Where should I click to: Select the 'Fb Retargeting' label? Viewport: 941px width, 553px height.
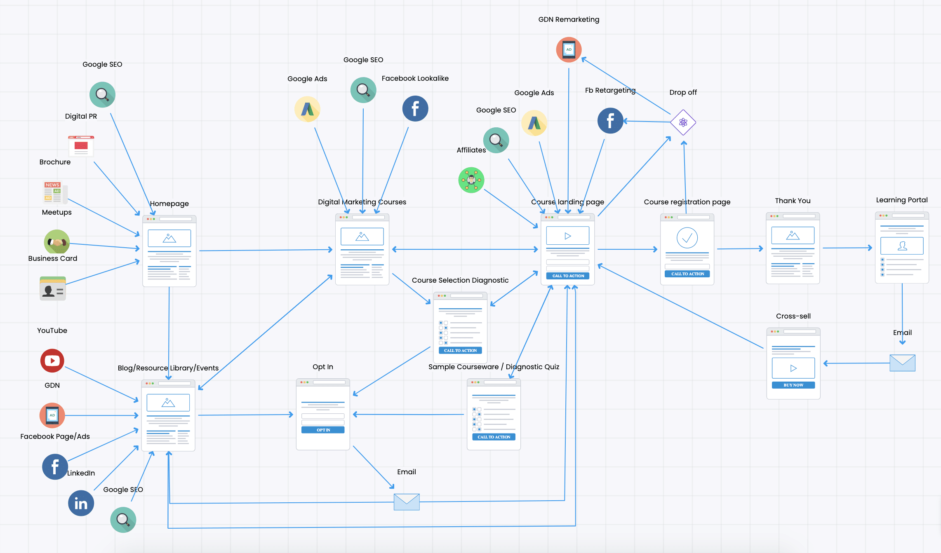coord(610,90)
